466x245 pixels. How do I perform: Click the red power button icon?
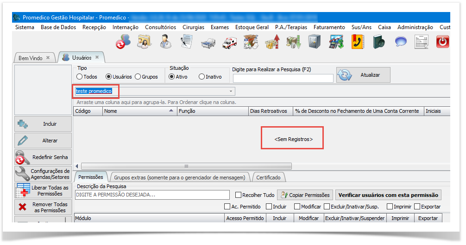pos(443,42)
